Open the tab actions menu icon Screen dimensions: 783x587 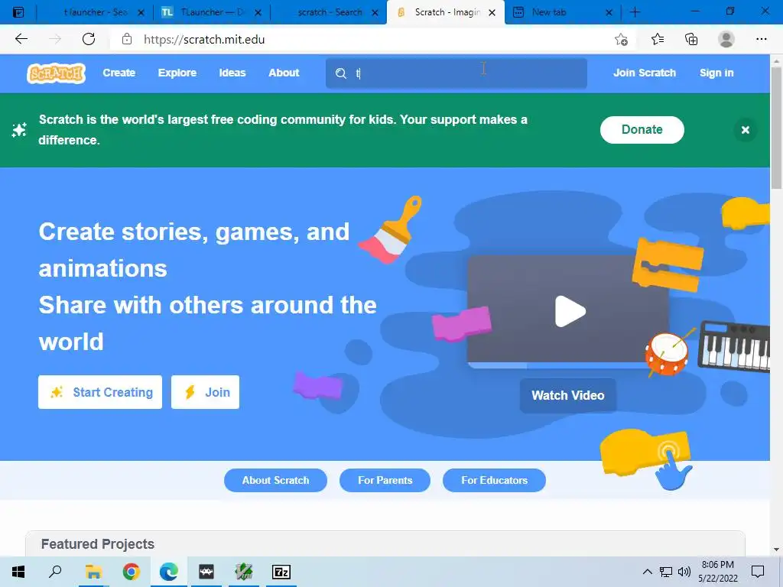pyautogui.click(x=18, y=12)
